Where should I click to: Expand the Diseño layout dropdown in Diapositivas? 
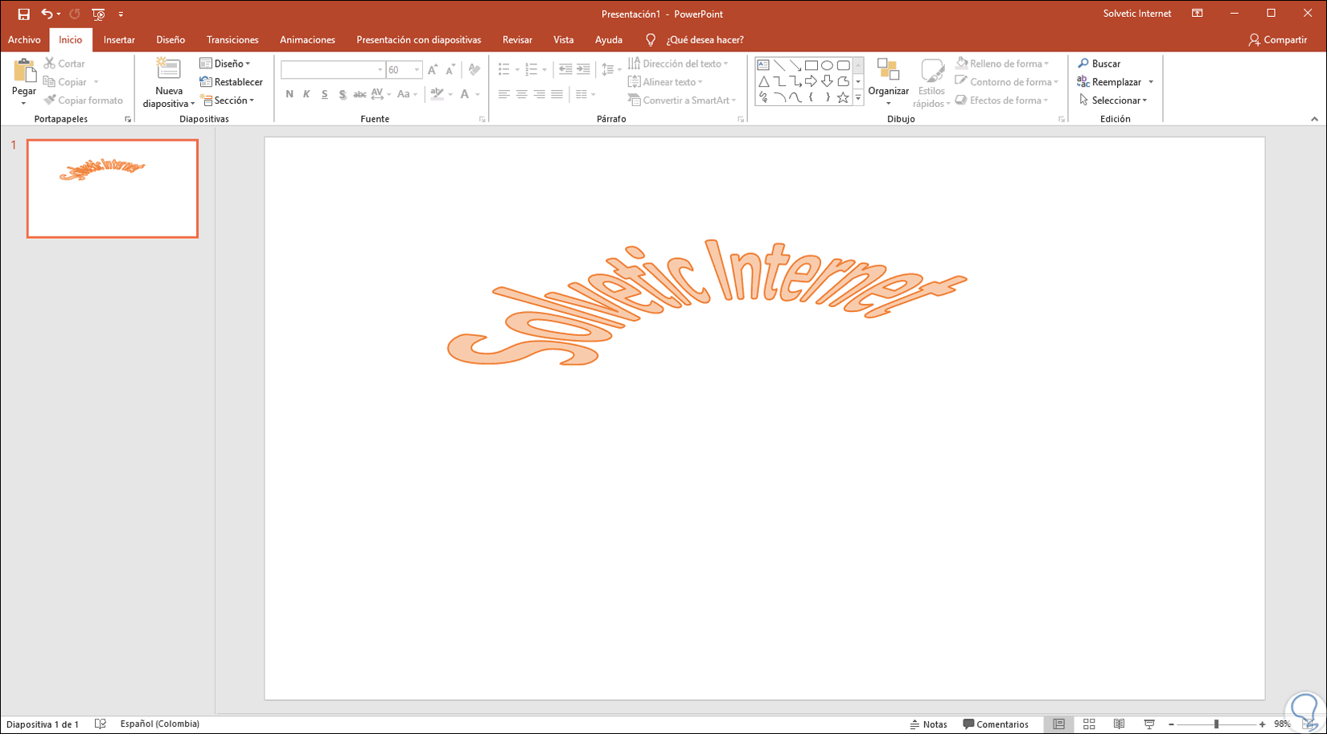225,64
